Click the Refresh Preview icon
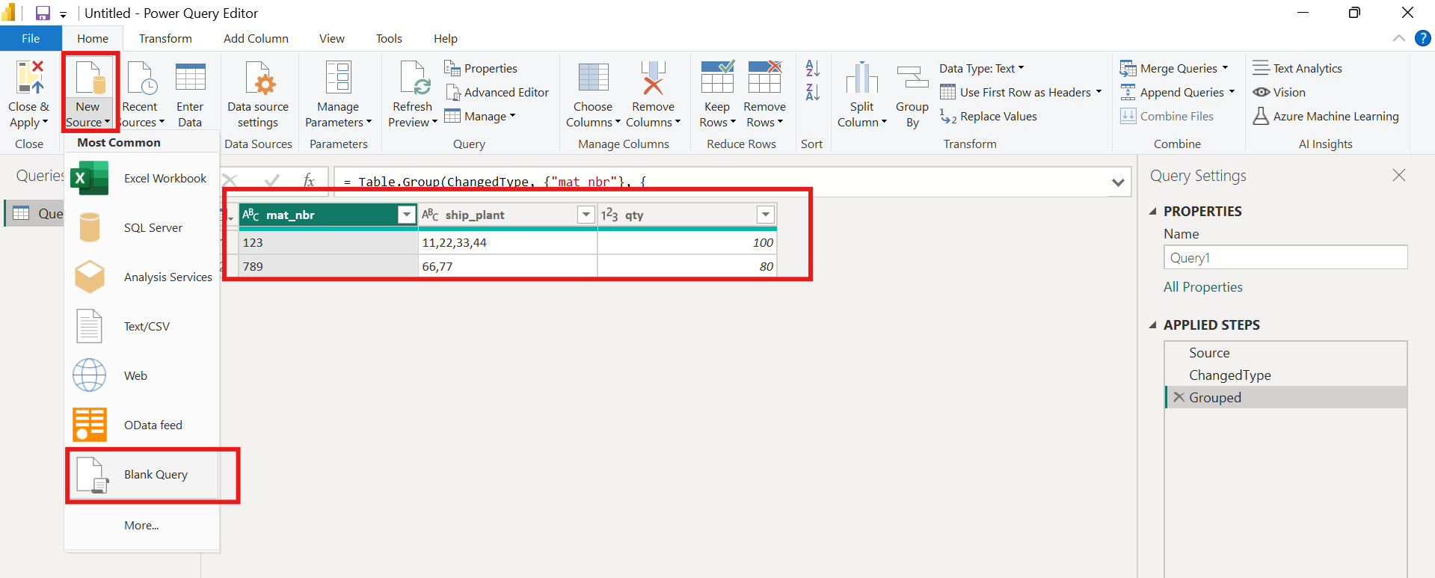Viewport: 1435px width, 578px height. [414, 78]
